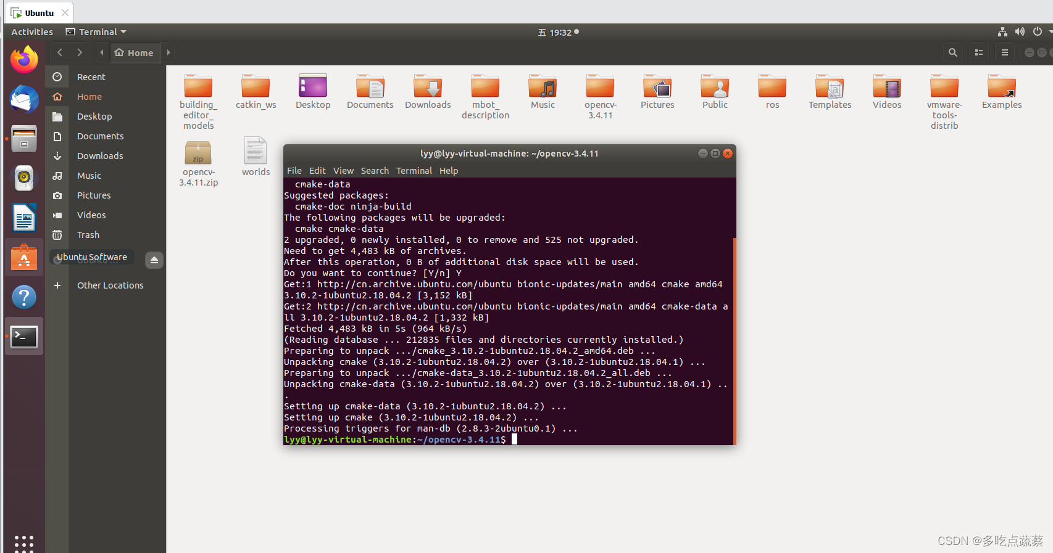
Task: Open the terminal View menu
Action: coord(343,171)
